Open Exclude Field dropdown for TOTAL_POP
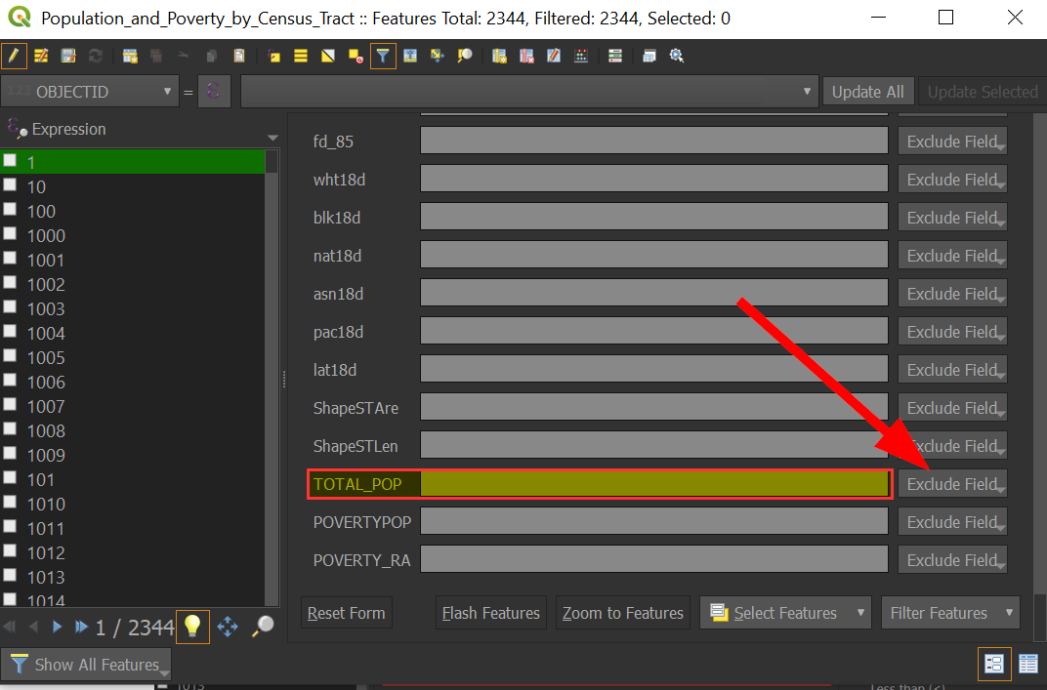This screenshot has width=1047, height=690. click(952, 484)
